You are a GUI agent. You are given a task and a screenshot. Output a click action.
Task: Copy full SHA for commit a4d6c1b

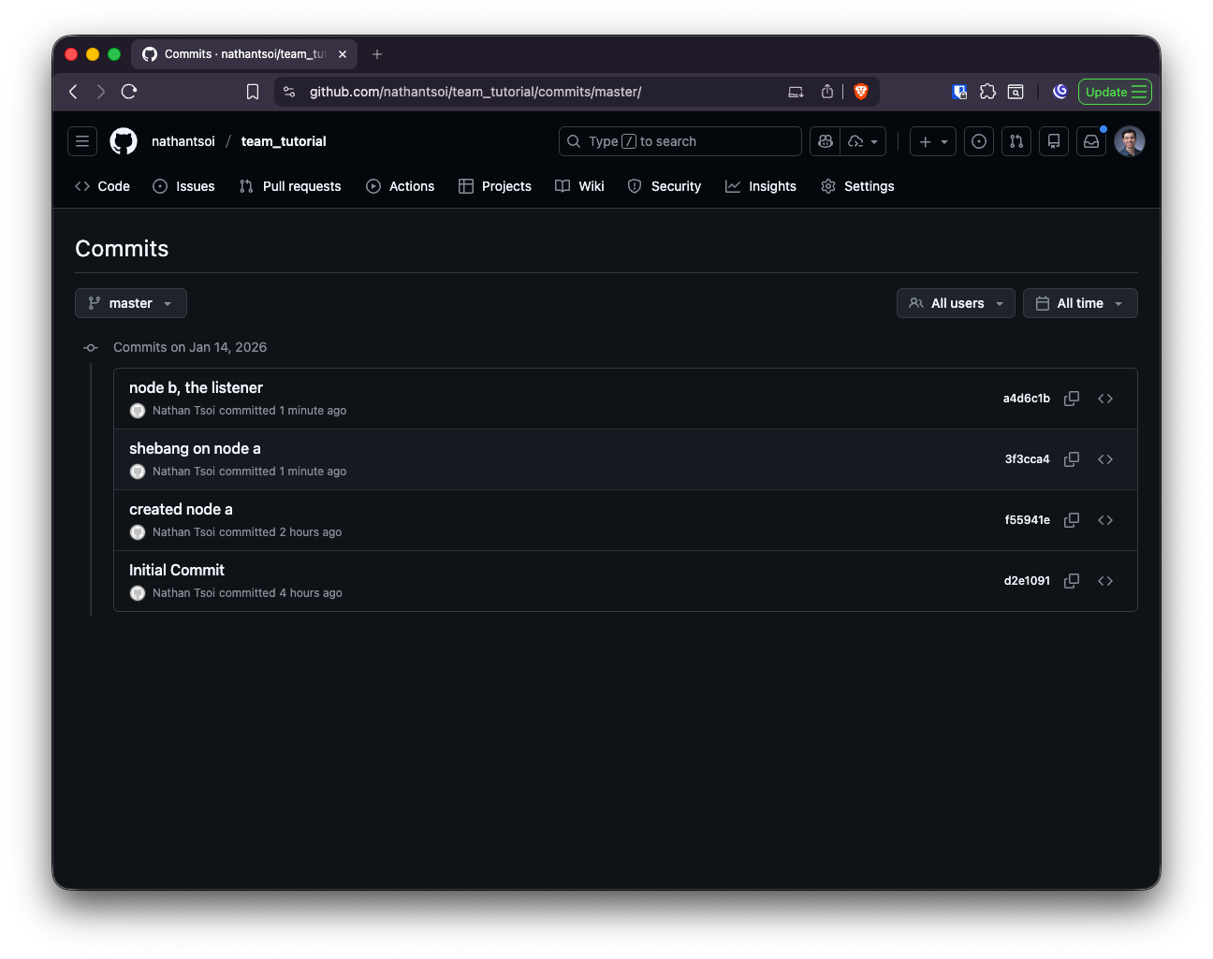click(x=1072, y=399)
